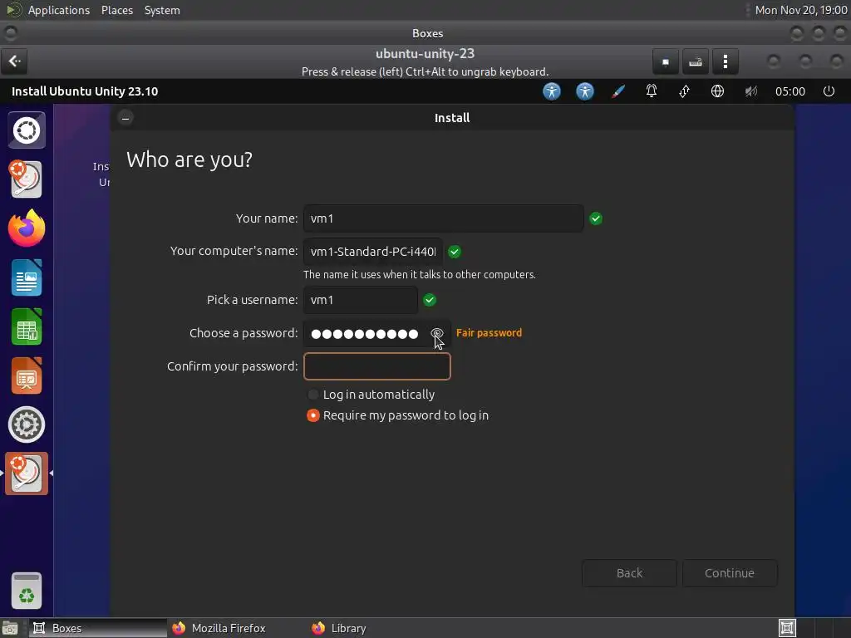Click the Continue button

pos(730,573)
